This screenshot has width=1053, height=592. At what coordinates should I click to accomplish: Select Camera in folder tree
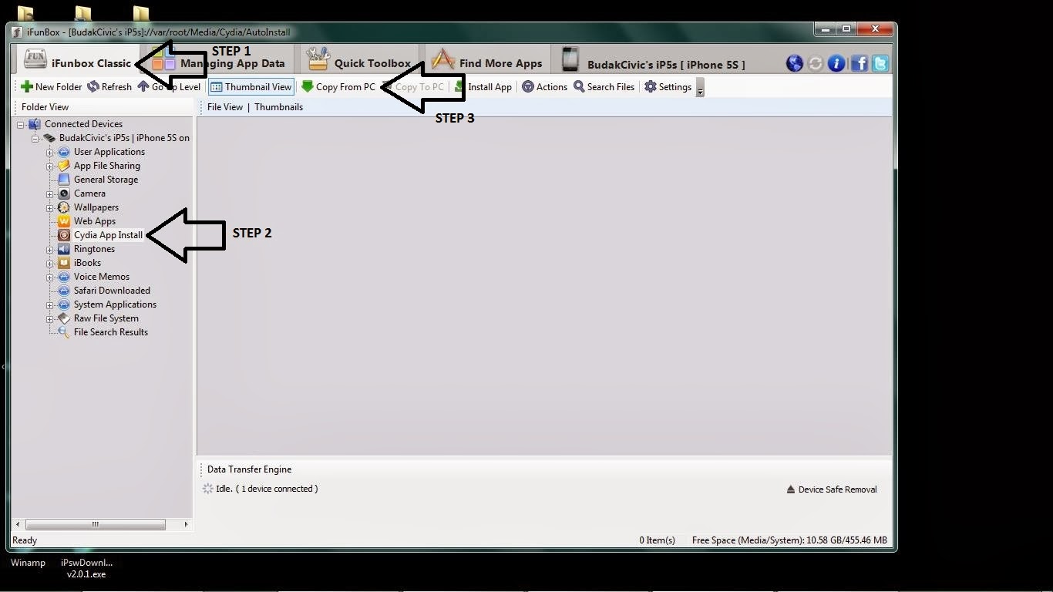[89, 193]
